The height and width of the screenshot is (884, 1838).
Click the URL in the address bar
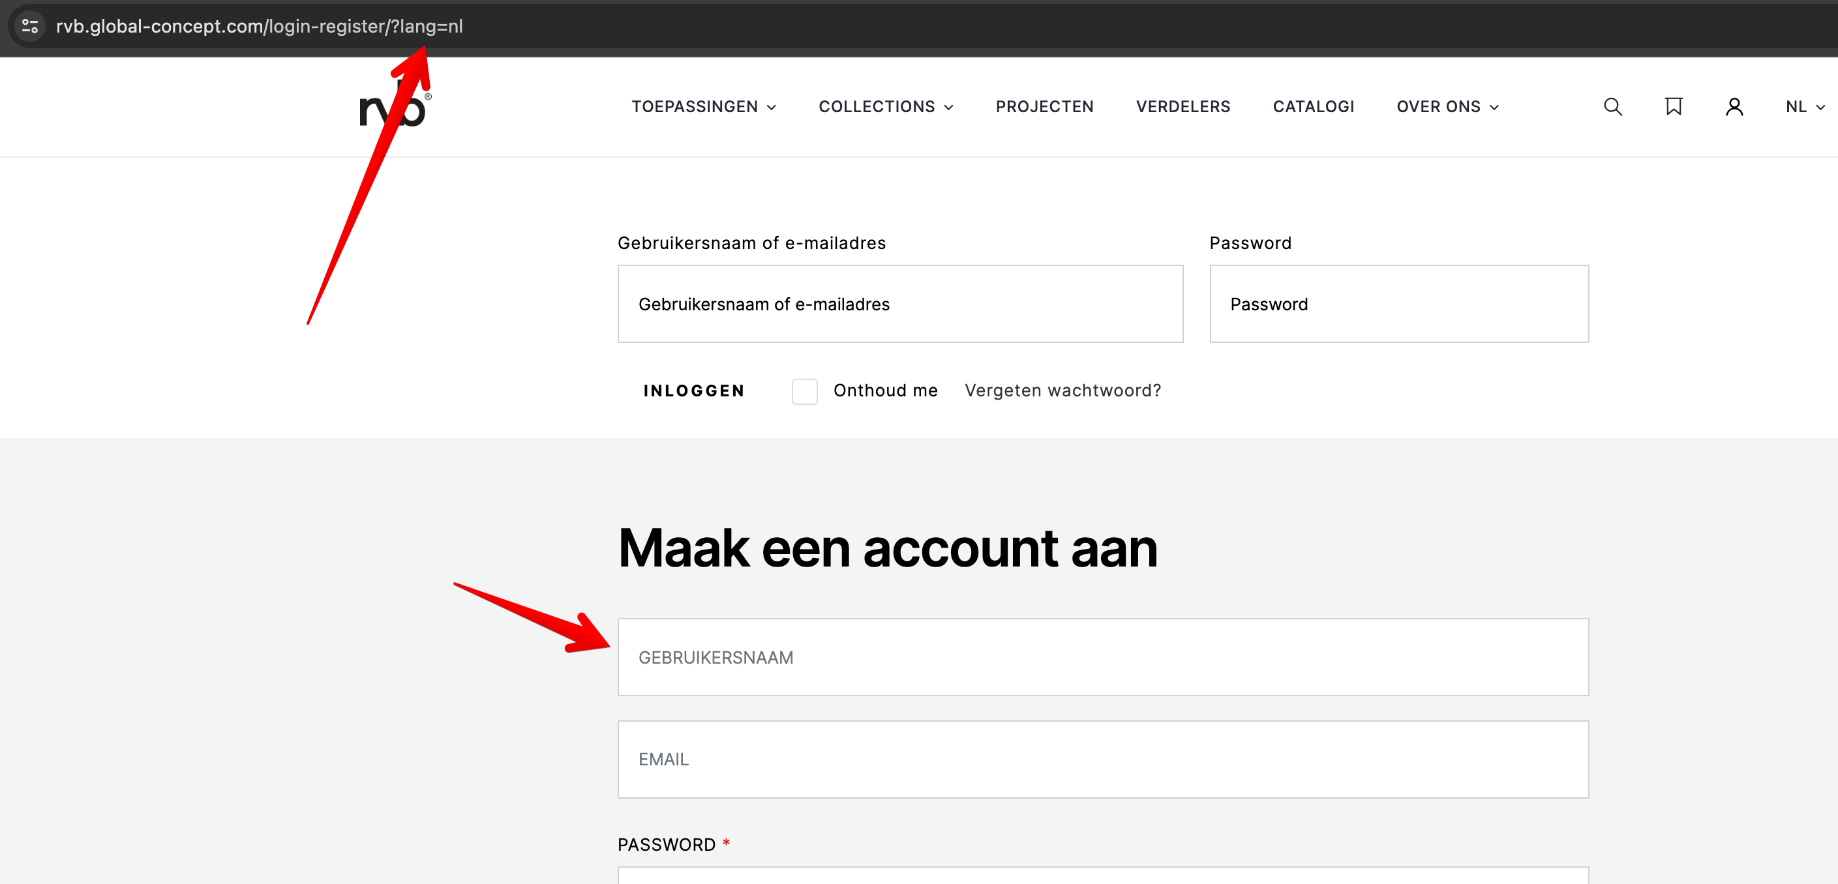[259, 26]
